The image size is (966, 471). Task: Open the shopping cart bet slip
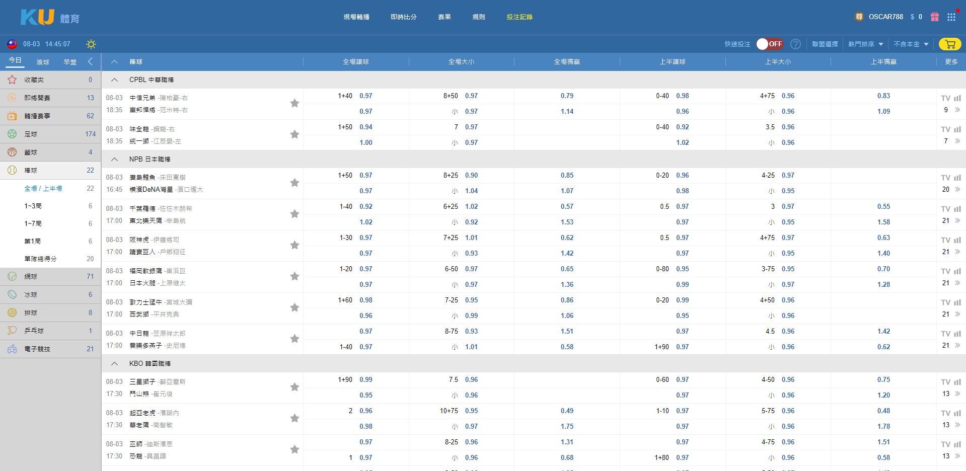[x=949, y=44]
